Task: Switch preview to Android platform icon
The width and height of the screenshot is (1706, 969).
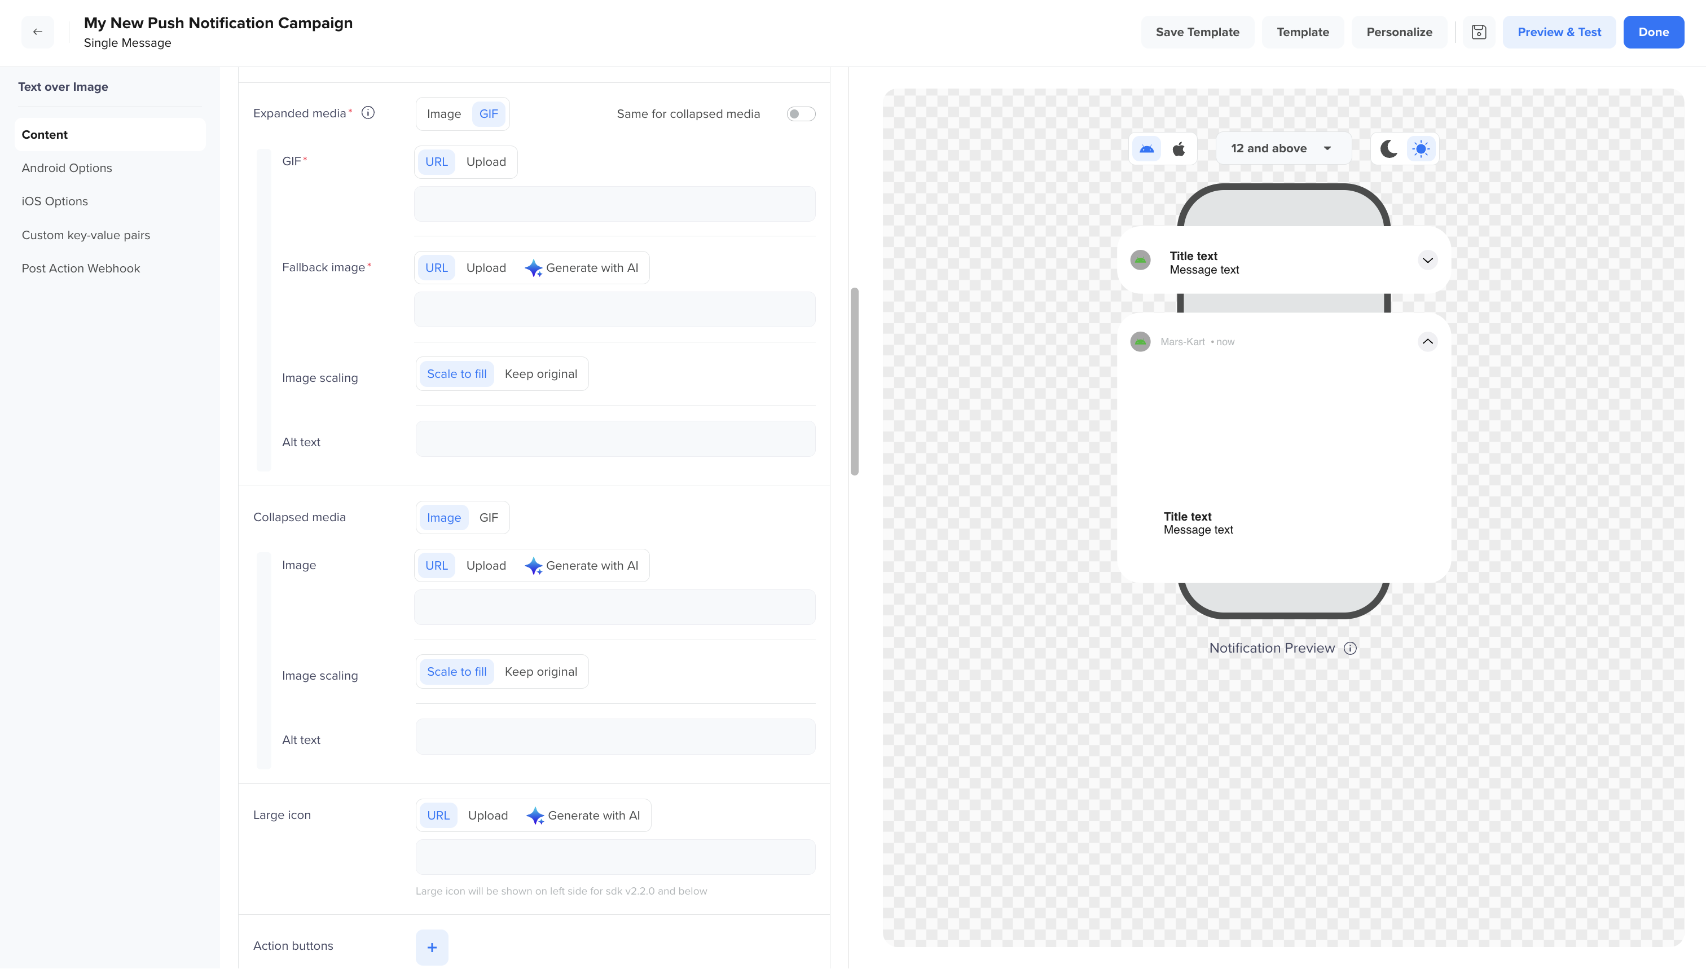Action: pos(1146,148)
